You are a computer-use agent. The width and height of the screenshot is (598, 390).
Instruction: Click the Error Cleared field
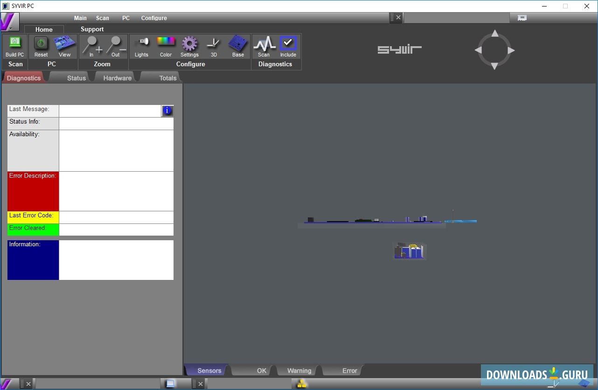(x=116, y=230)
